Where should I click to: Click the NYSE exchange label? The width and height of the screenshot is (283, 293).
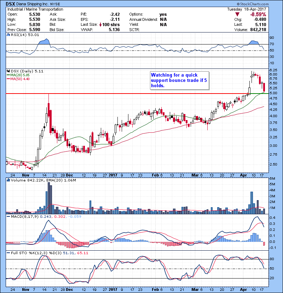(x=56, y=4)
